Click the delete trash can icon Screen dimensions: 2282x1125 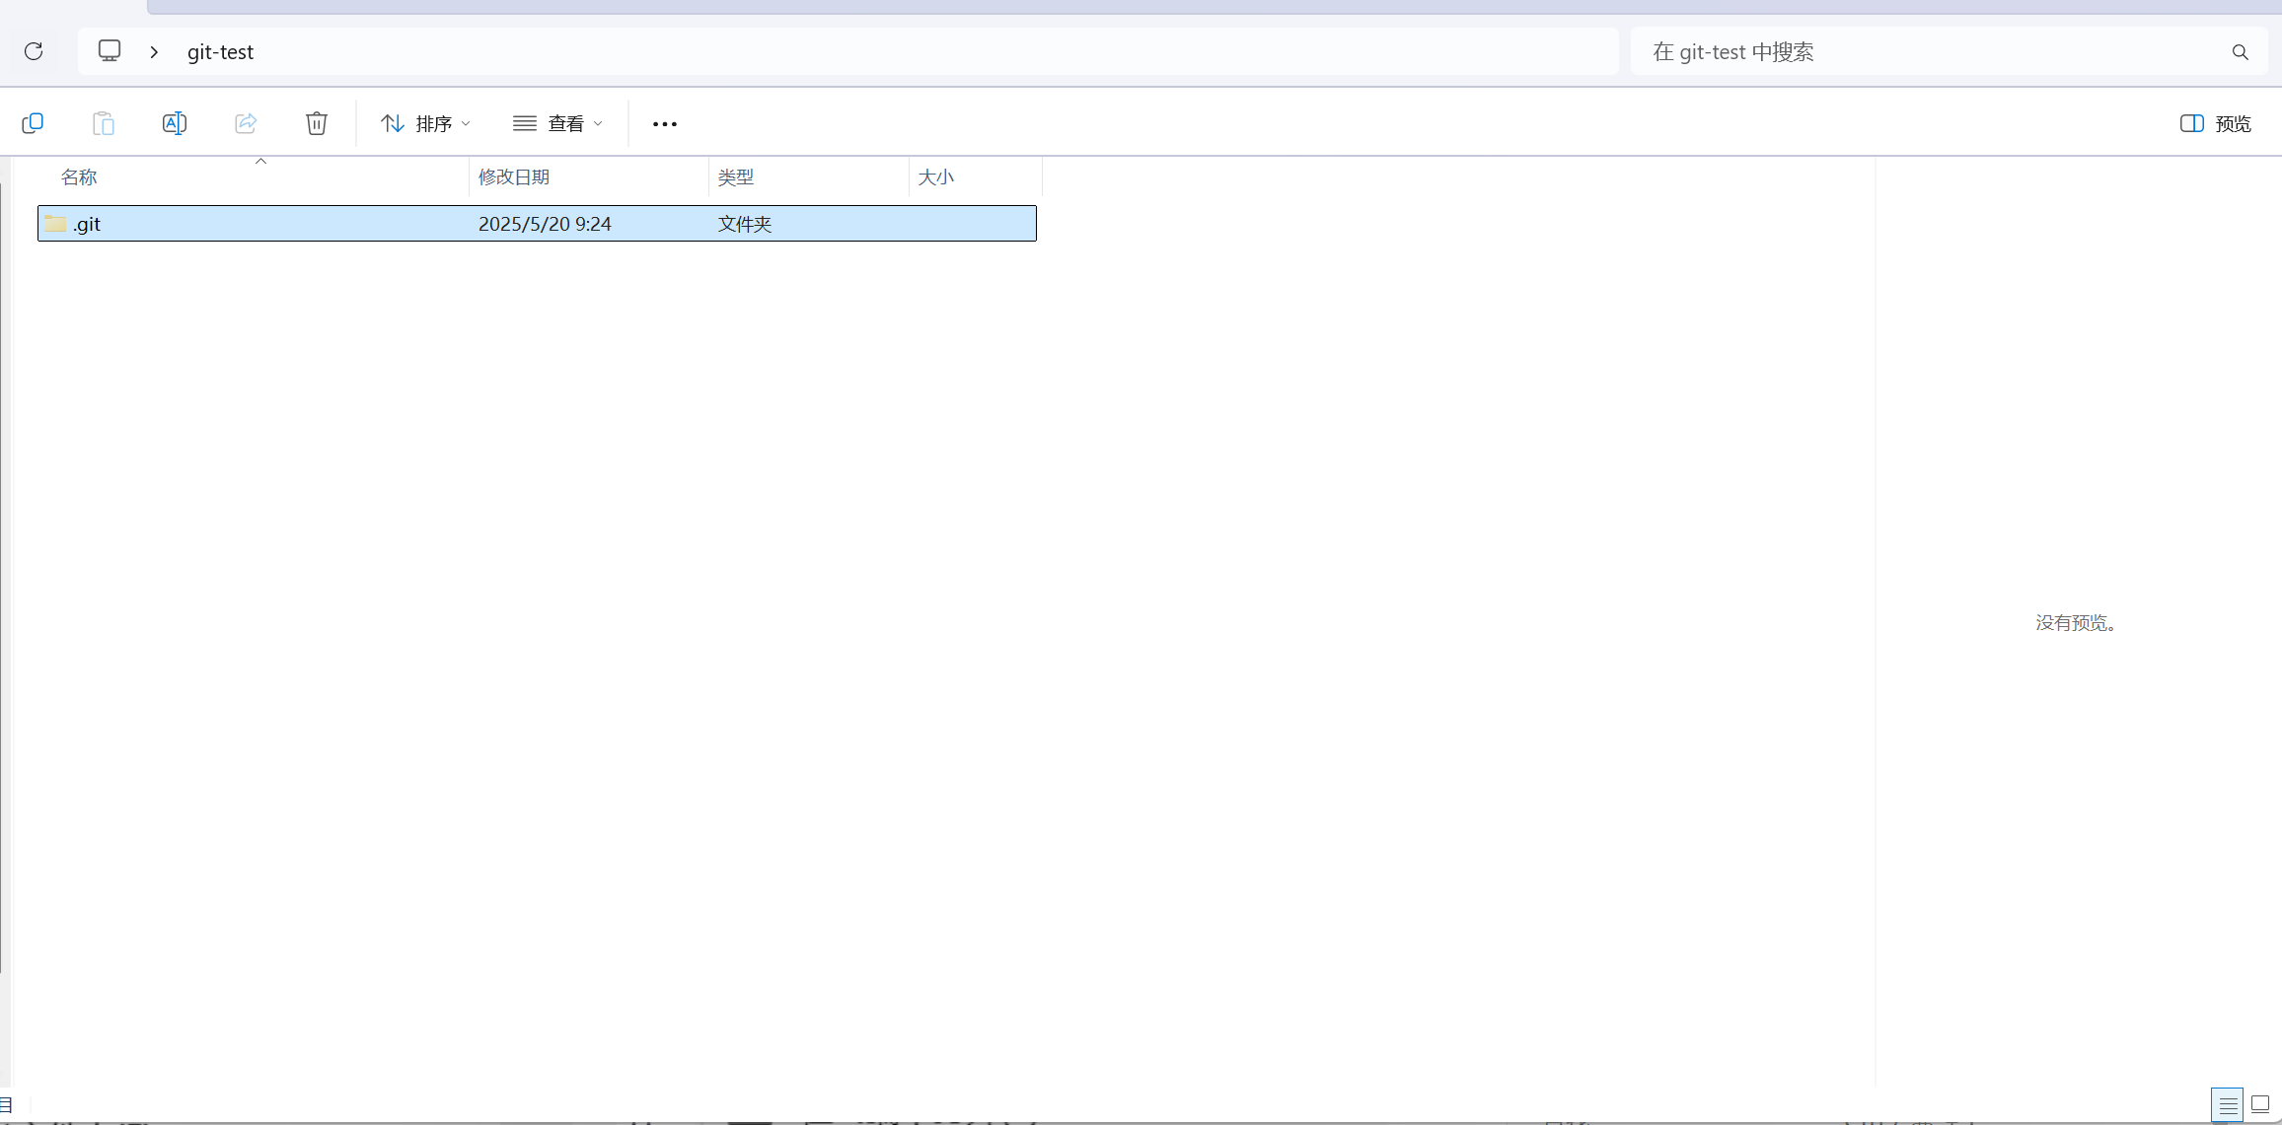click(317, 123)
